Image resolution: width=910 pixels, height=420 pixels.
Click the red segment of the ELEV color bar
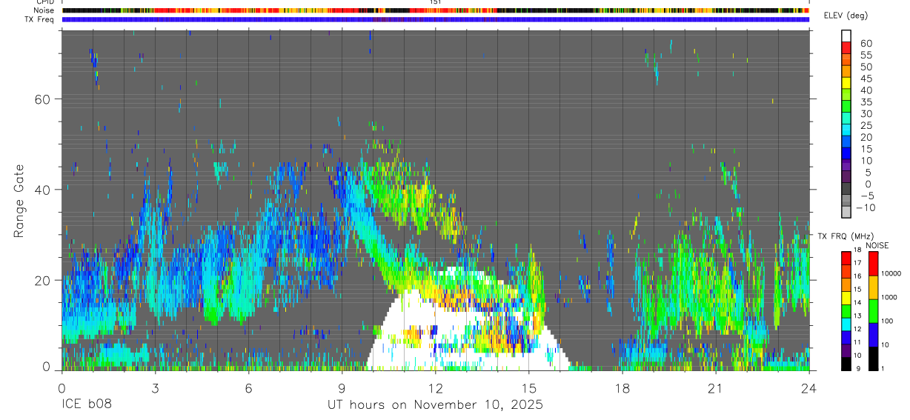point(847,47)
